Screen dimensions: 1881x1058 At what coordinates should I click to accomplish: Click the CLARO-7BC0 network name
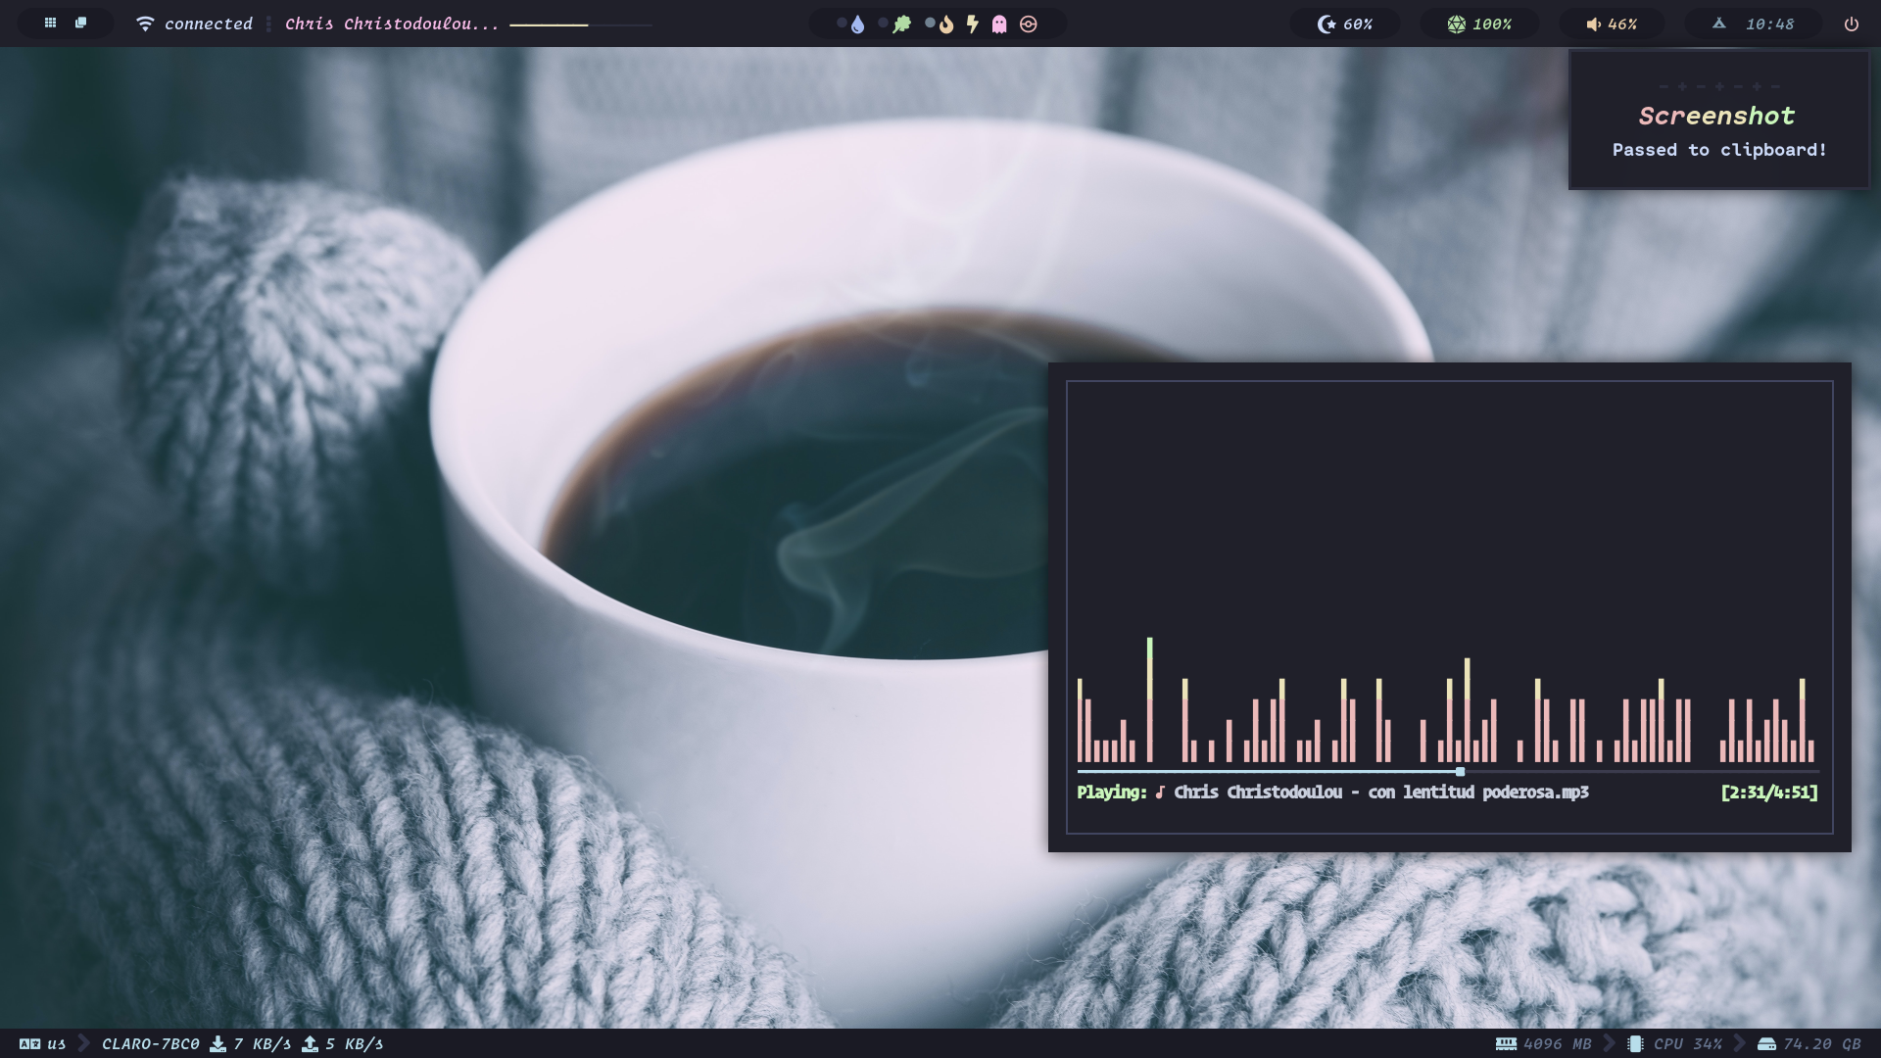pos(150,1044)
